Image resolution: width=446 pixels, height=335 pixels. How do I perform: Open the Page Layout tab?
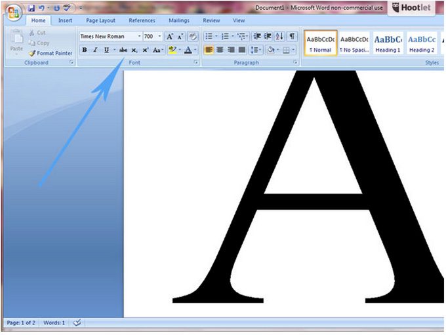pos(100,20)
